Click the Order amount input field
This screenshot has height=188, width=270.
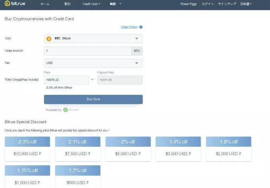click(x=87, y=51)
